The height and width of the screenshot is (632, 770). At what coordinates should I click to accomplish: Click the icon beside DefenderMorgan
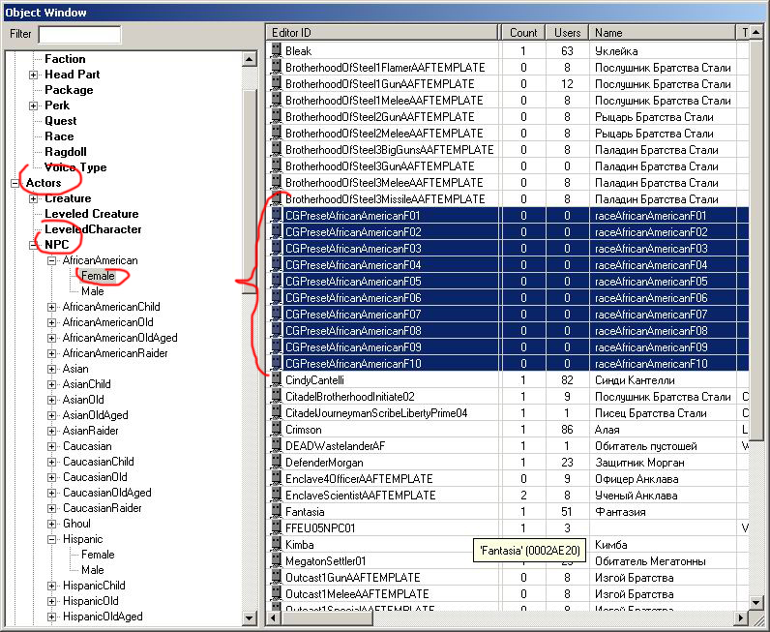[x=277, y=463]
